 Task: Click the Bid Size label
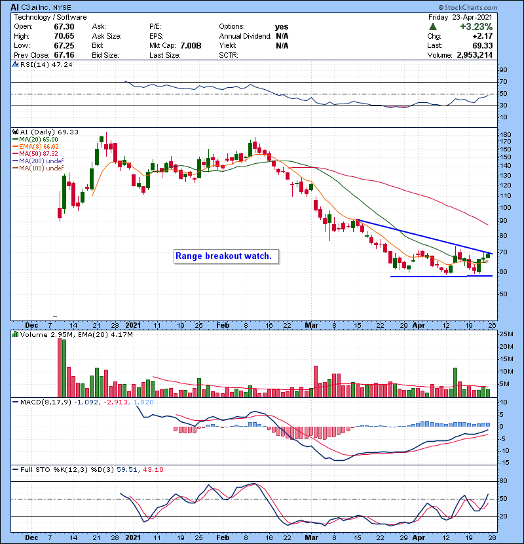coord(105,55)
